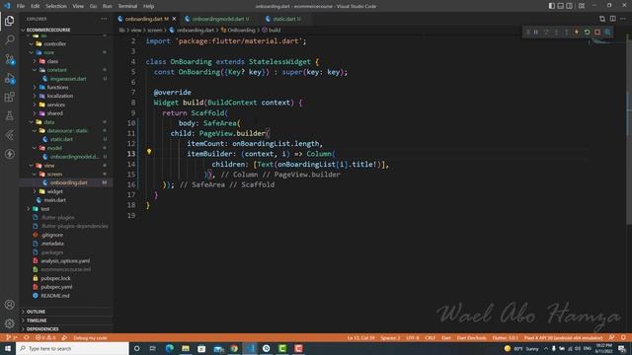This screenshot has width=632, height=355.
Task: Click the Dart language mode in status bar
Action: tap(445, 337)
